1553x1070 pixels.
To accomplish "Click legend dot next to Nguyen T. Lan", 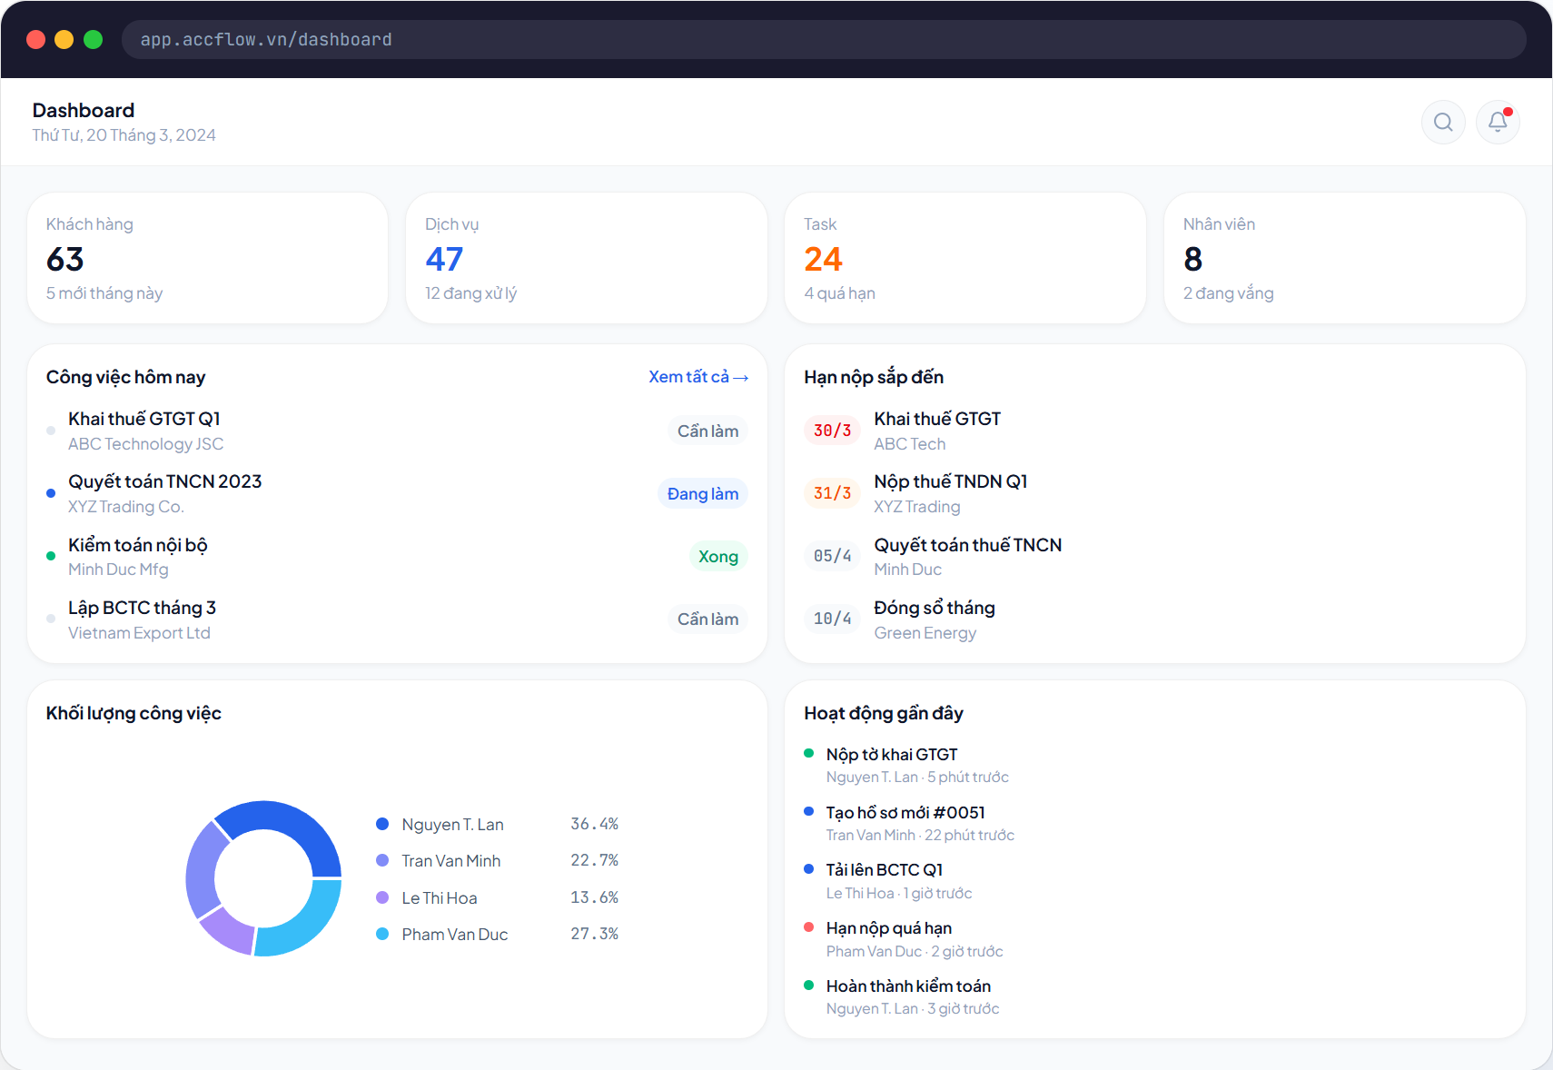I will (x=382, y=824).
